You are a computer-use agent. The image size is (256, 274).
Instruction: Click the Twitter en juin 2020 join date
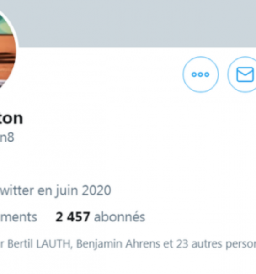pos(55,190)
